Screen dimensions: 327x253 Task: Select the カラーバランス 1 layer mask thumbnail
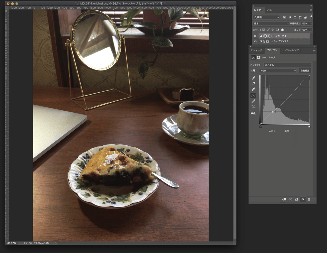click(x=268, y=41)
